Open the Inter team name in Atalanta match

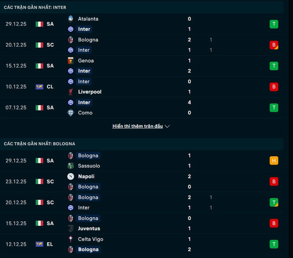tap(84, 29)
